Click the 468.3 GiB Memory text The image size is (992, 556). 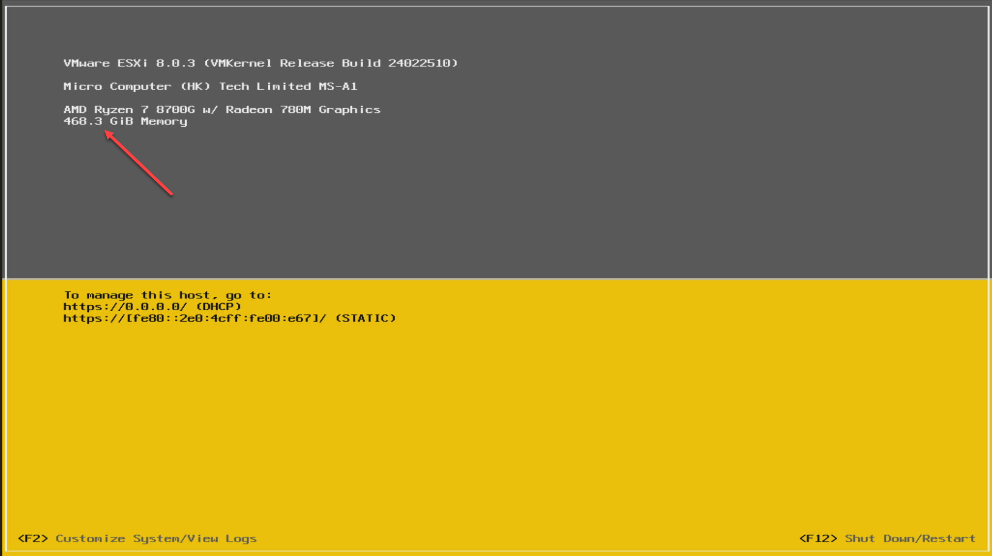(125, 121)
